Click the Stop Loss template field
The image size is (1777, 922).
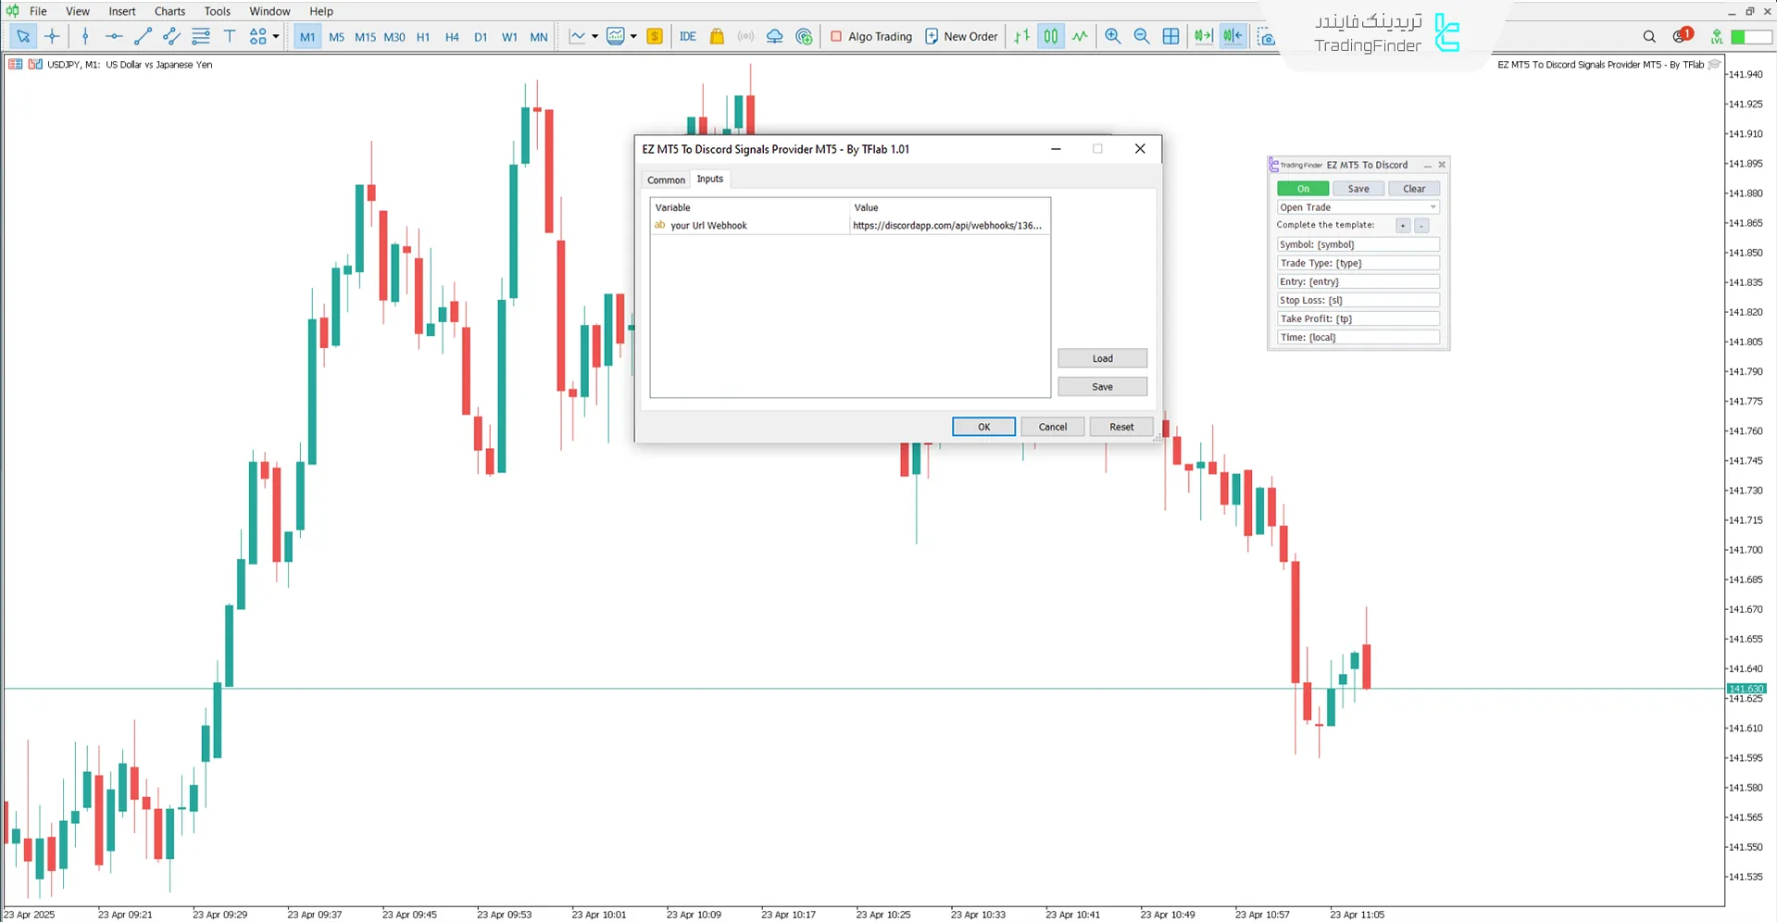pyautogui.click(x=1357, y=300)
